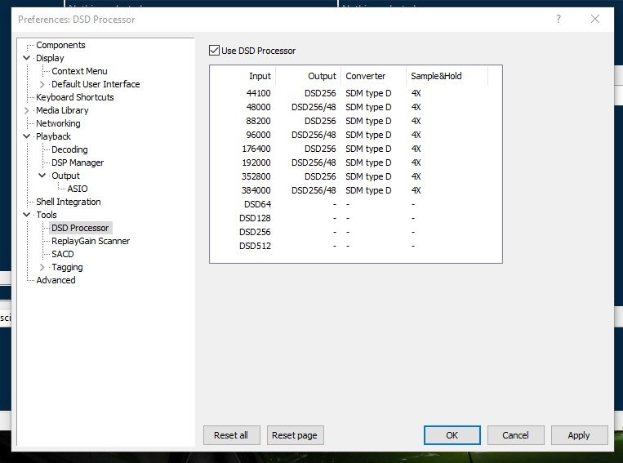Expand the Tagging tree node
The height and width of the screenshot is (463, 623).
(x=42, y=267)
